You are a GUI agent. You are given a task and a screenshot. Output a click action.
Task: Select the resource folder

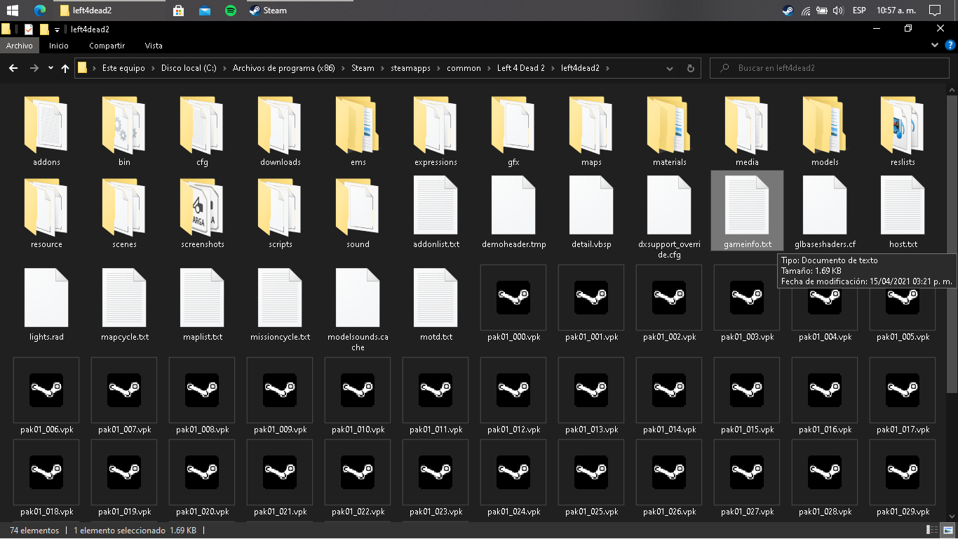[46, 213]
